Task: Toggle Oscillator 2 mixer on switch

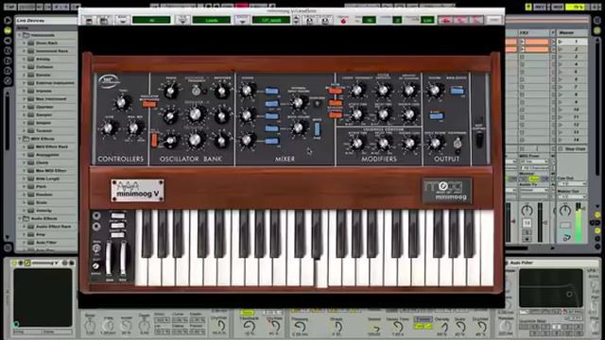Action: click(271, 116)
